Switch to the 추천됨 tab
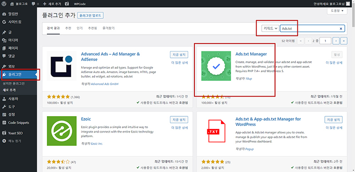 (93, 28)
